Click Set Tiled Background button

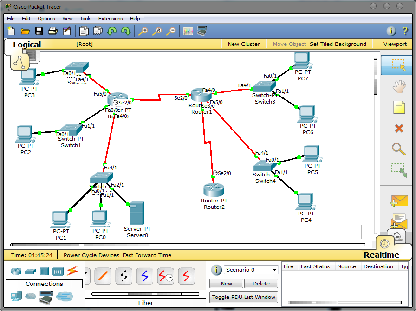338,44
